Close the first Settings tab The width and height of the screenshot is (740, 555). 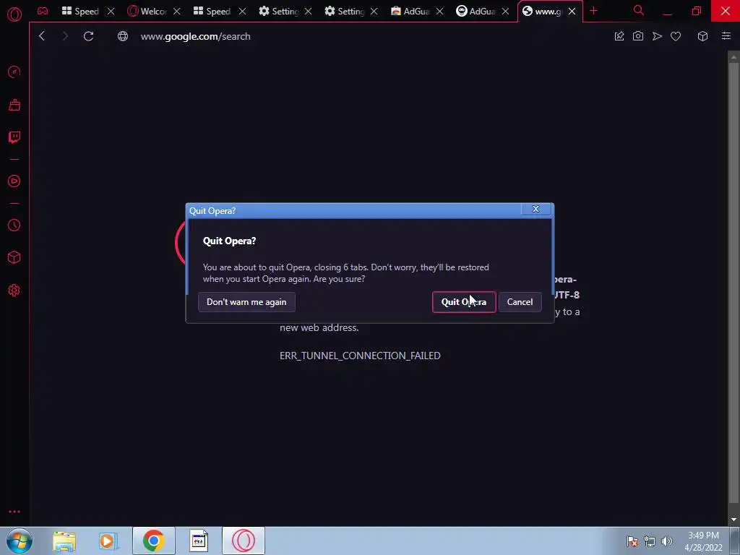point(308,12)
